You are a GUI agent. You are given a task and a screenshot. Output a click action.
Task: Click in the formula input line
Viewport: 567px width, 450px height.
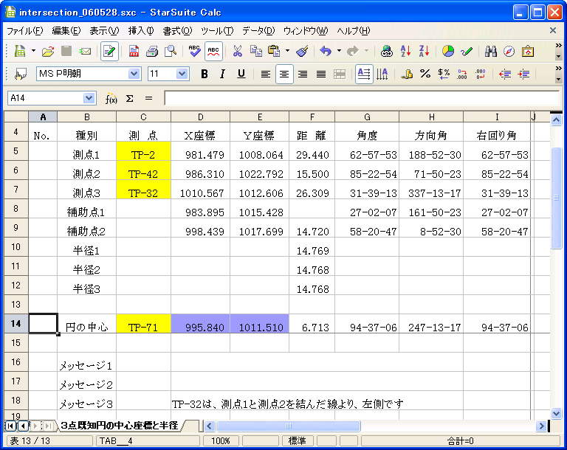(362, 98)
